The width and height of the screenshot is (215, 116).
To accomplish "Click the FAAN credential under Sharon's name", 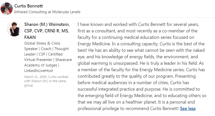I will point(30,37).
